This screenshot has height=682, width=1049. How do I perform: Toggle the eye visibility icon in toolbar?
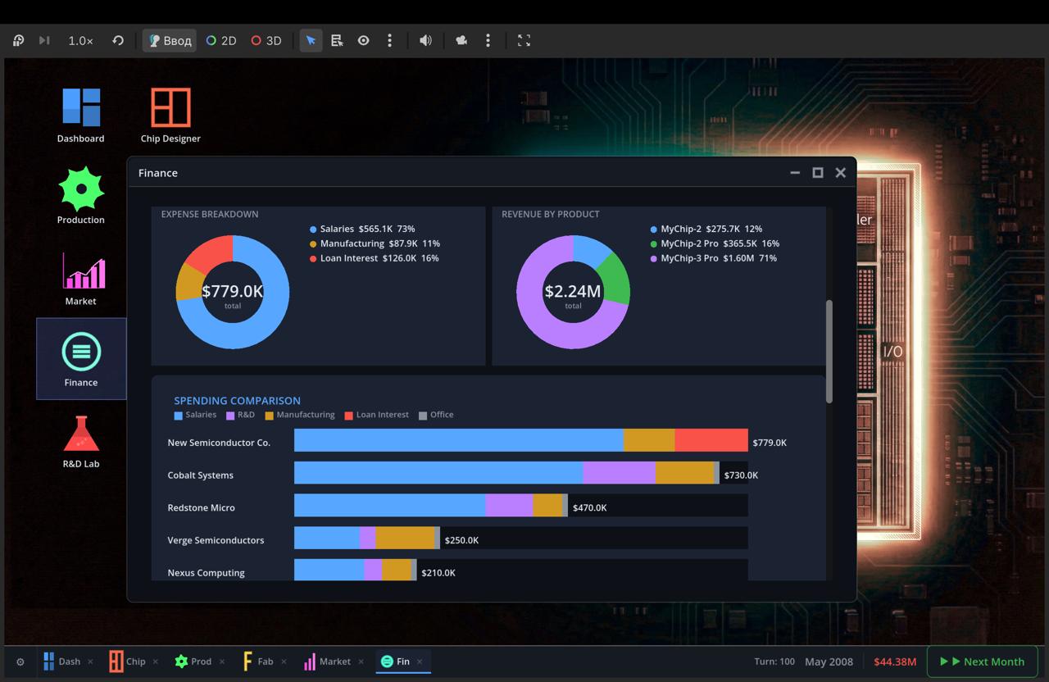[363, 40]
